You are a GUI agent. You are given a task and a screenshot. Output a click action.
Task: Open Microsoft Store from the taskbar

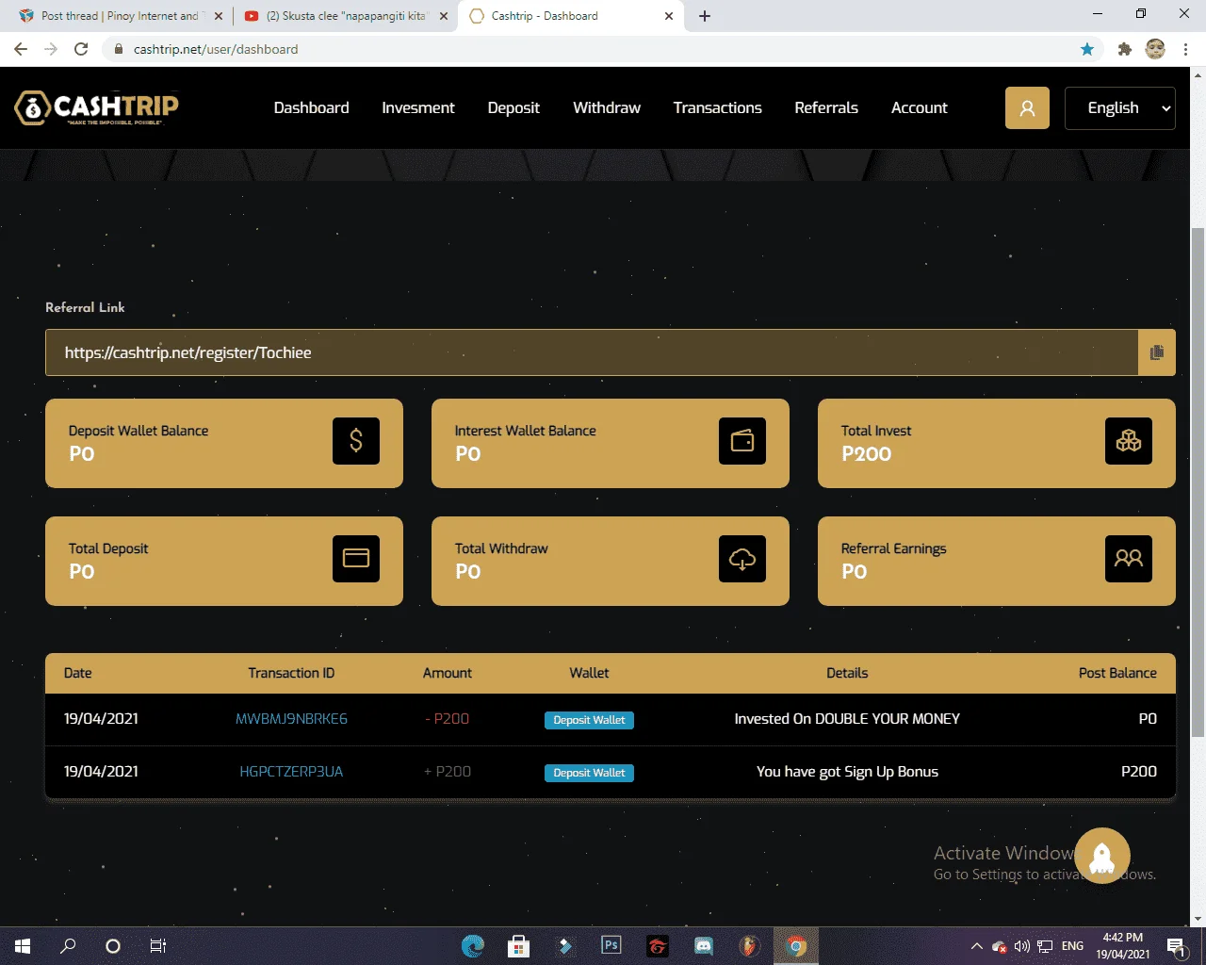[x=518, y=946]
